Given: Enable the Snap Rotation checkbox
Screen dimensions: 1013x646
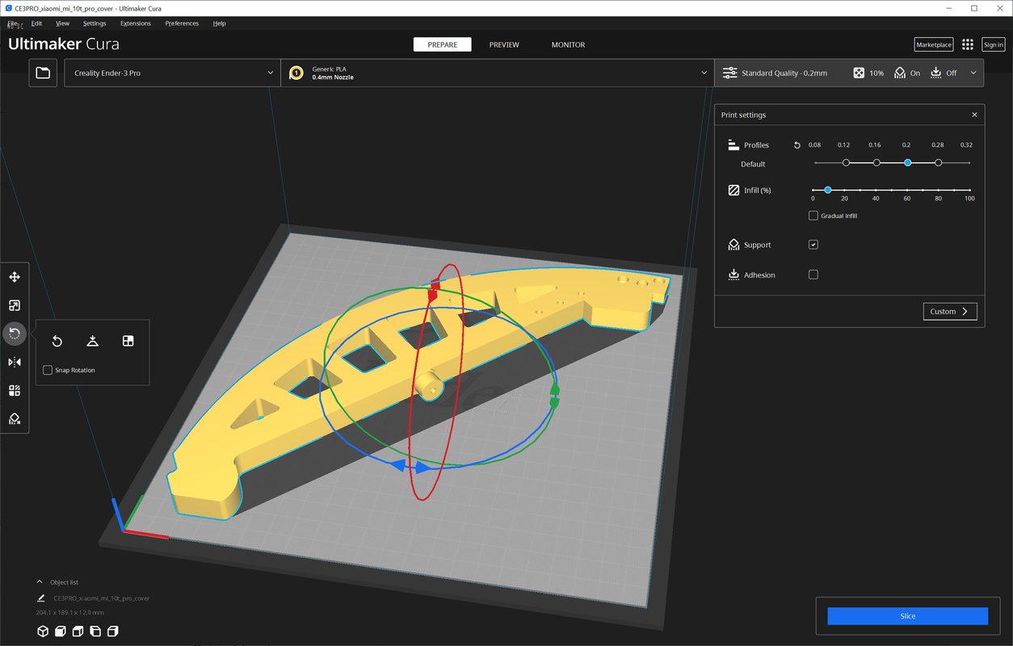Looking at the screenshot, I should point(48,370).
